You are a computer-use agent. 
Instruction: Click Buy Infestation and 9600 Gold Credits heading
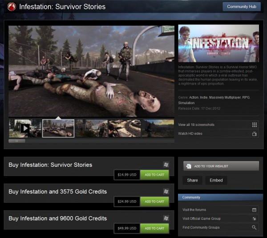pyautogui.click(x=58, y=218)
